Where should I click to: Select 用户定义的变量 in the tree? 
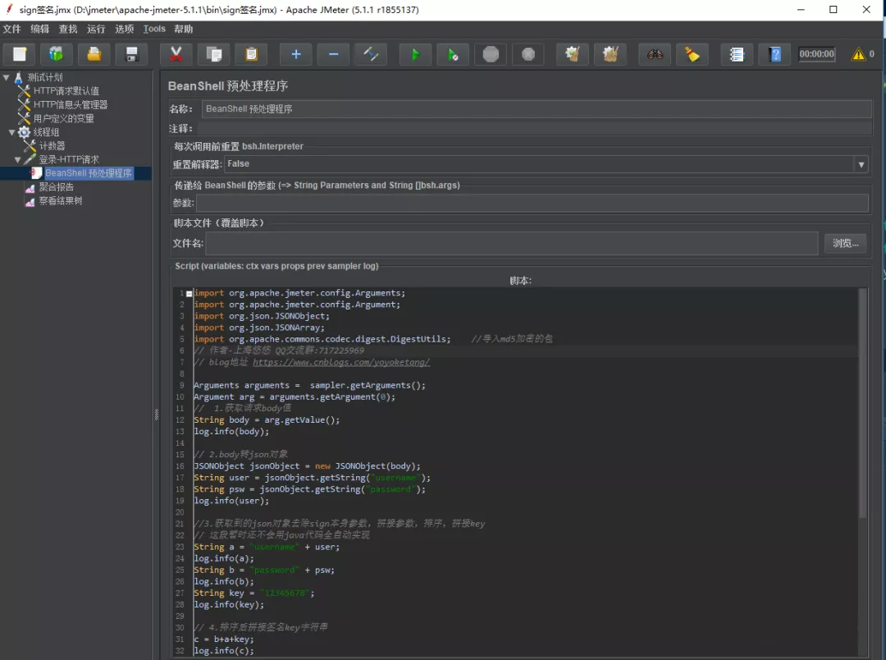pos(63,118)
